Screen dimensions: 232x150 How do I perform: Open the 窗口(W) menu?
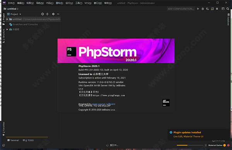click(x=98, y=3)
